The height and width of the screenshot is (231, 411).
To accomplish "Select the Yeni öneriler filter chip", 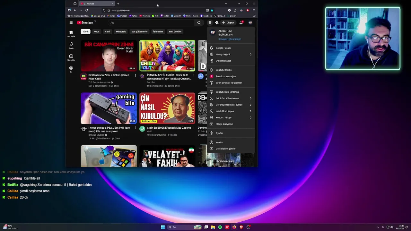I will pos(175,32).
